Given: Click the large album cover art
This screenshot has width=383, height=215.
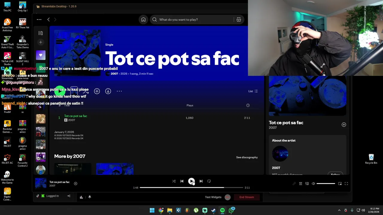Looking at the screenshot, I should [x=77, y=53].
